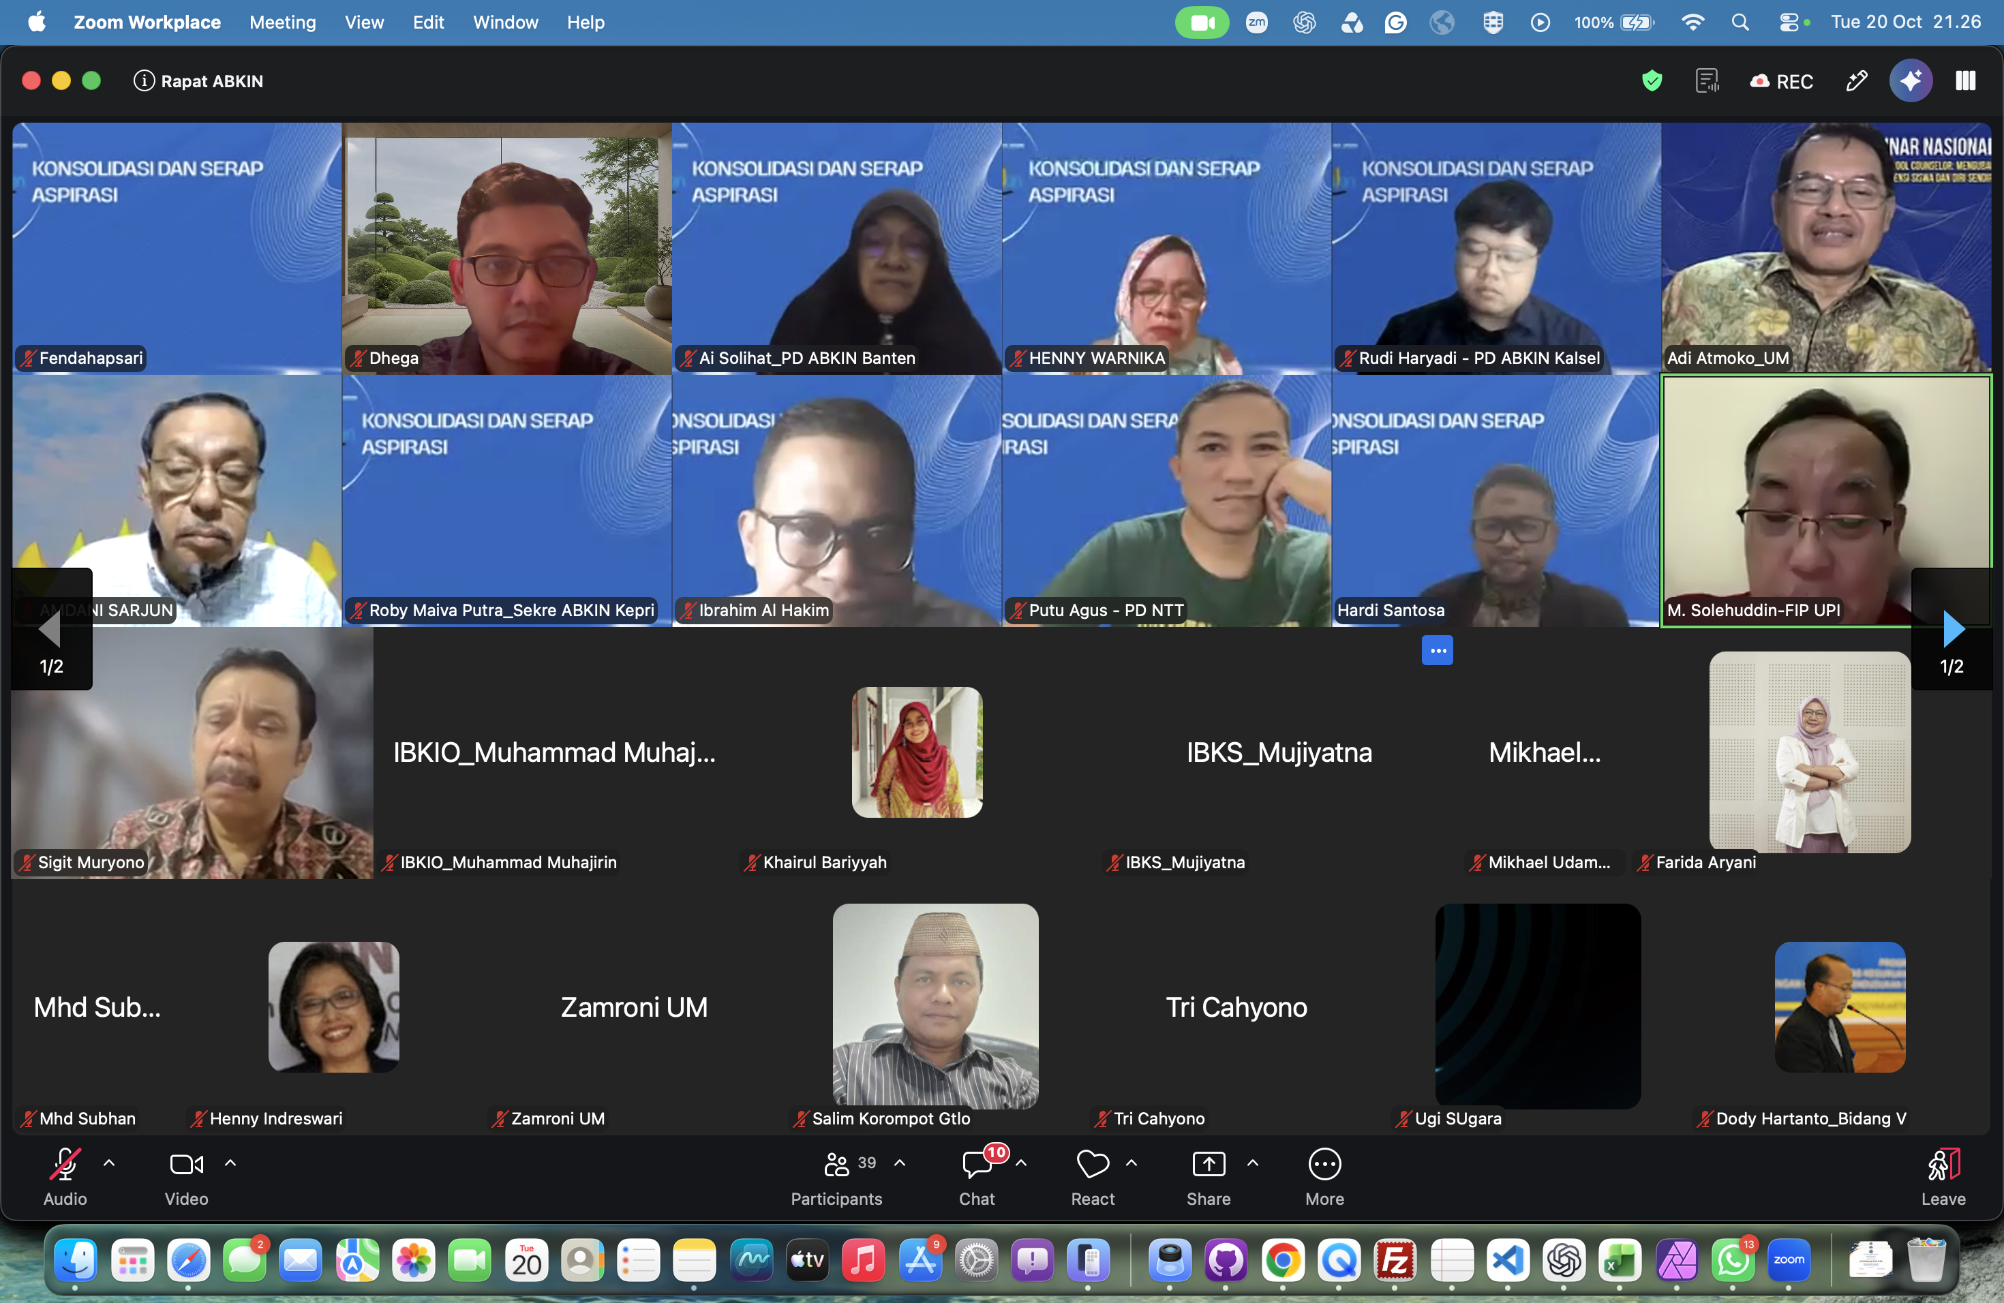Click the Zamroni UM name tile
This screenshot has height=1303, width=2004.
(634, 1007)
